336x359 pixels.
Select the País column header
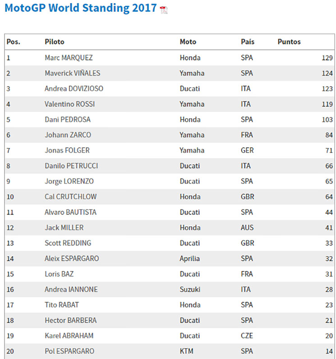pos(248,42)
